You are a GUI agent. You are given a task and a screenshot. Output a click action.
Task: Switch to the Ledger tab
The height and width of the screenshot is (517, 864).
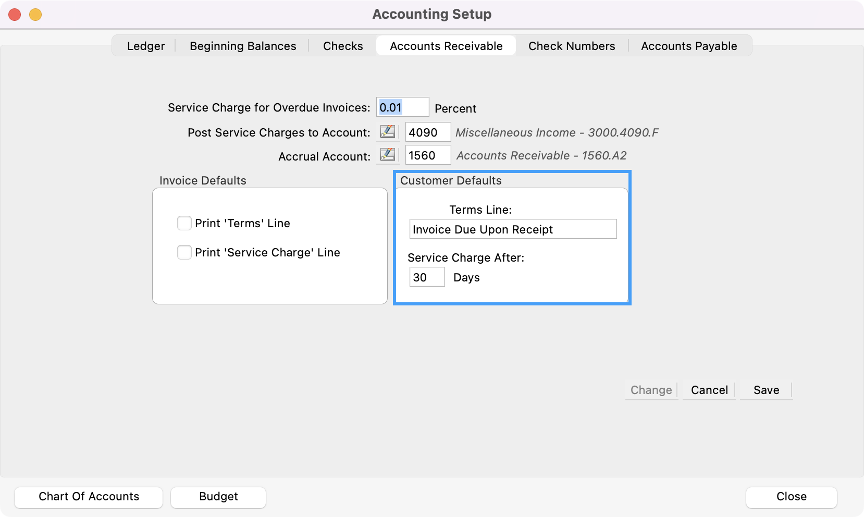pos(146,46)
